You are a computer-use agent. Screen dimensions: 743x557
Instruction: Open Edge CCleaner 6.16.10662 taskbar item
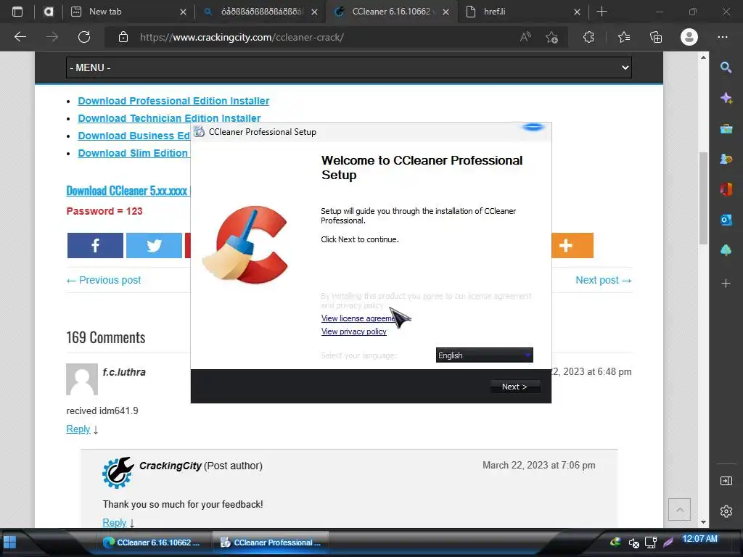click(x=152, y=542)
